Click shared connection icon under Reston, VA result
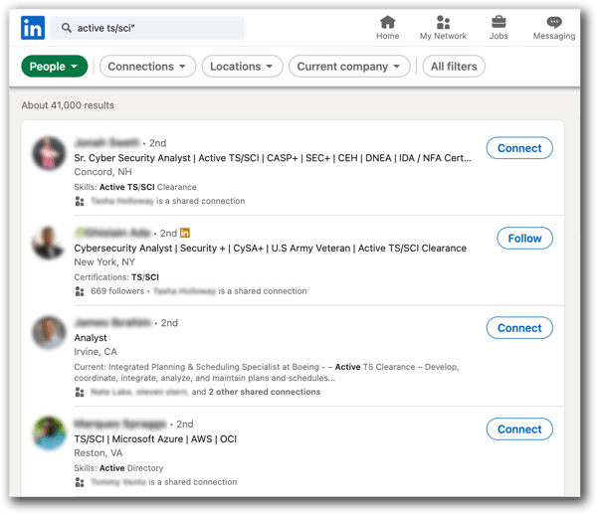The width and height of the screenshot is (597, 514). tap(80, 482)
